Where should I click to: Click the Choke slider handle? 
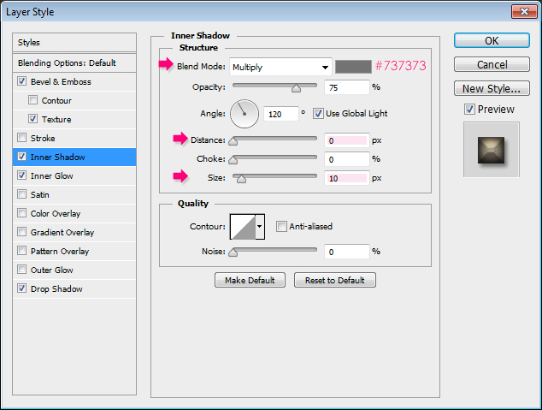point(233,160)
